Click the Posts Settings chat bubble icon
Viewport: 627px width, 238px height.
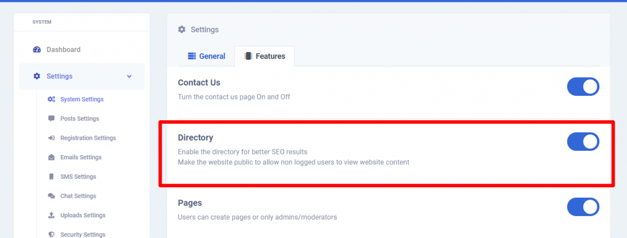(x=51, y=119)
